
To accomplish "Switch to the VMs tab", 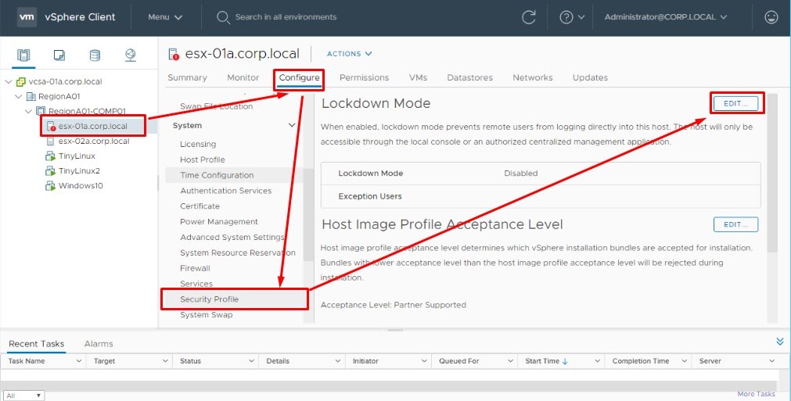I will [x=419, y=77].
